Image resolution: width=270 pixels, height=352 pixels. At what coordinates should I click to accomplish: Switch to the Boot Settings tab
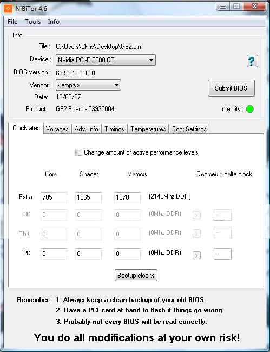pos(189,129)
